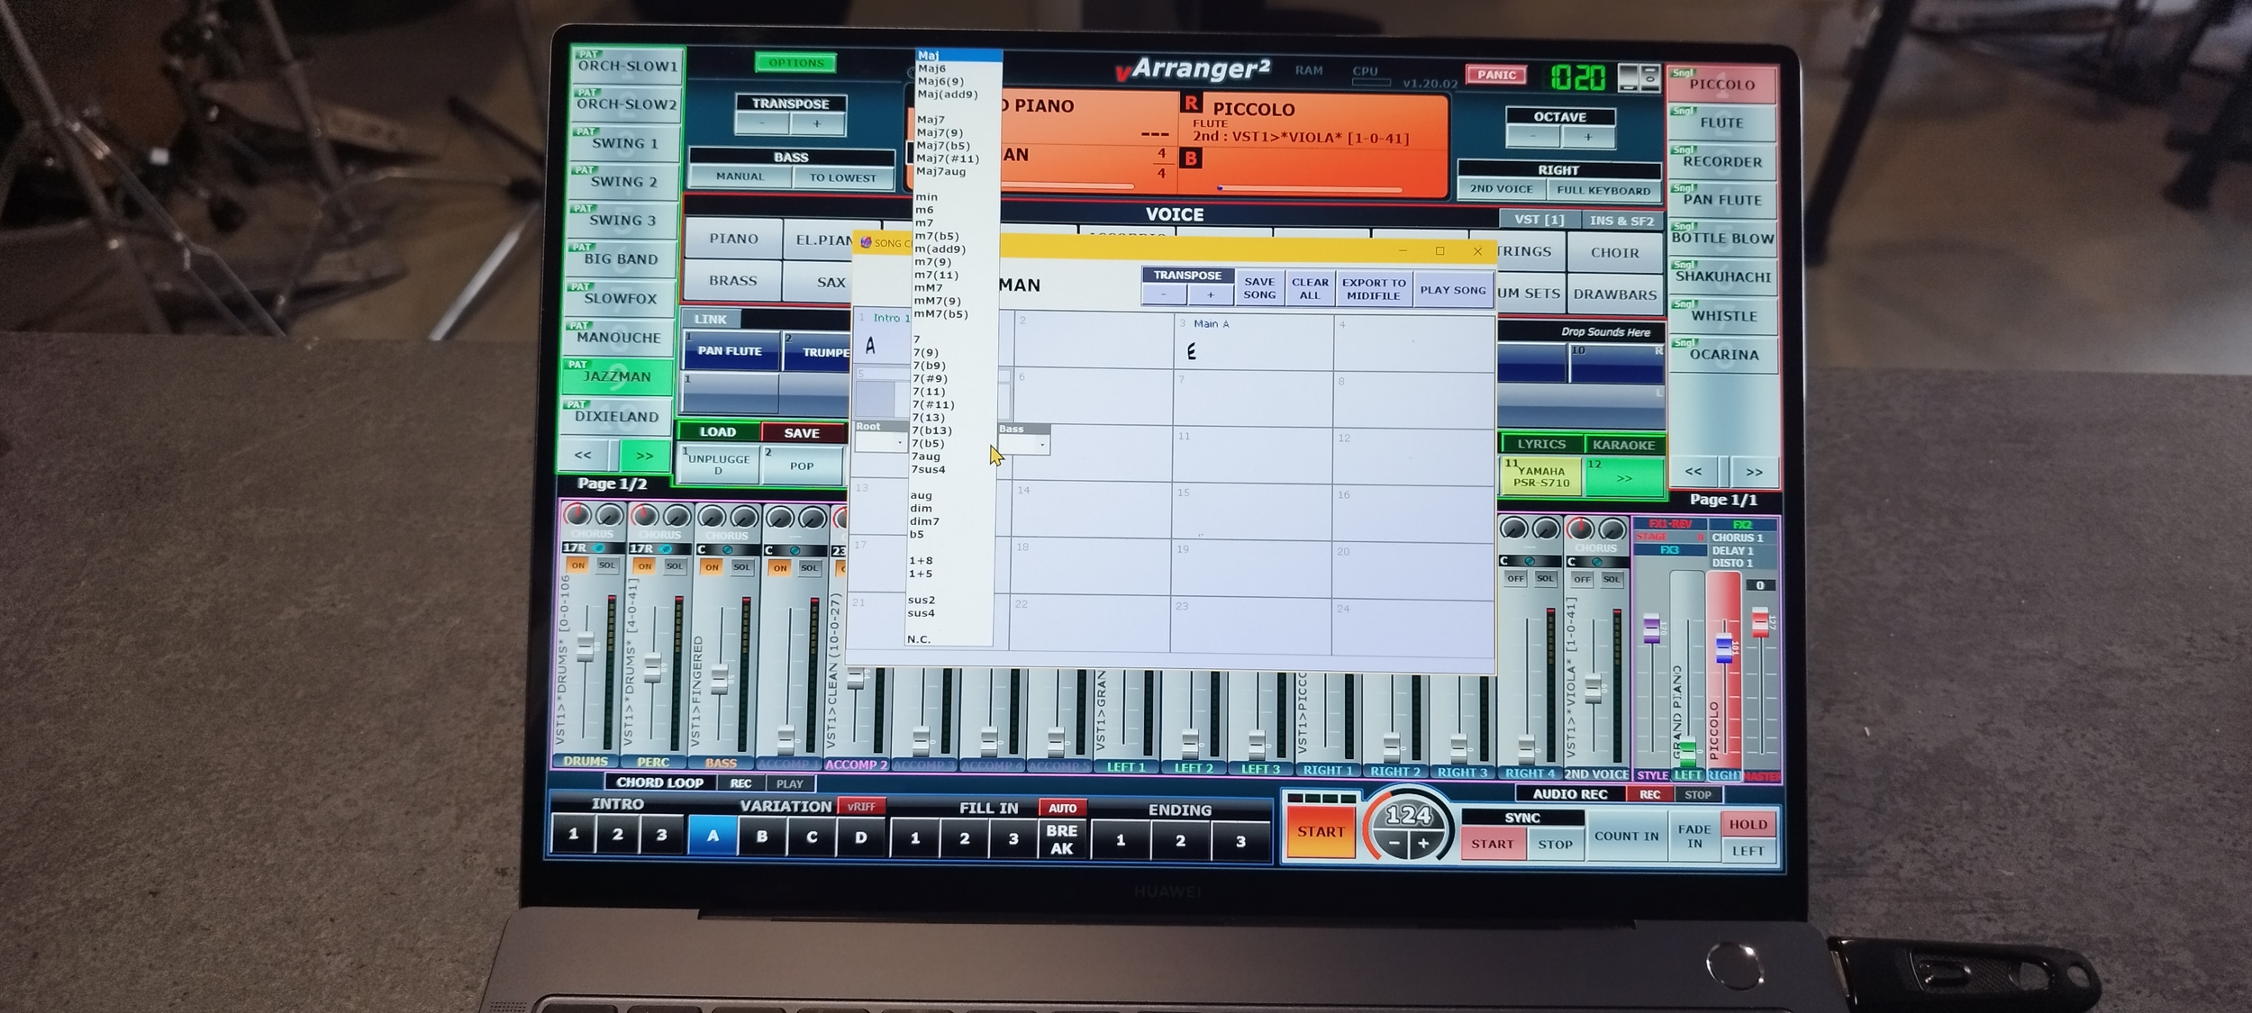Click the Main A chord cell 3
Viewport: 2252px width, 1013px height.
click(x=1253, y=340)
